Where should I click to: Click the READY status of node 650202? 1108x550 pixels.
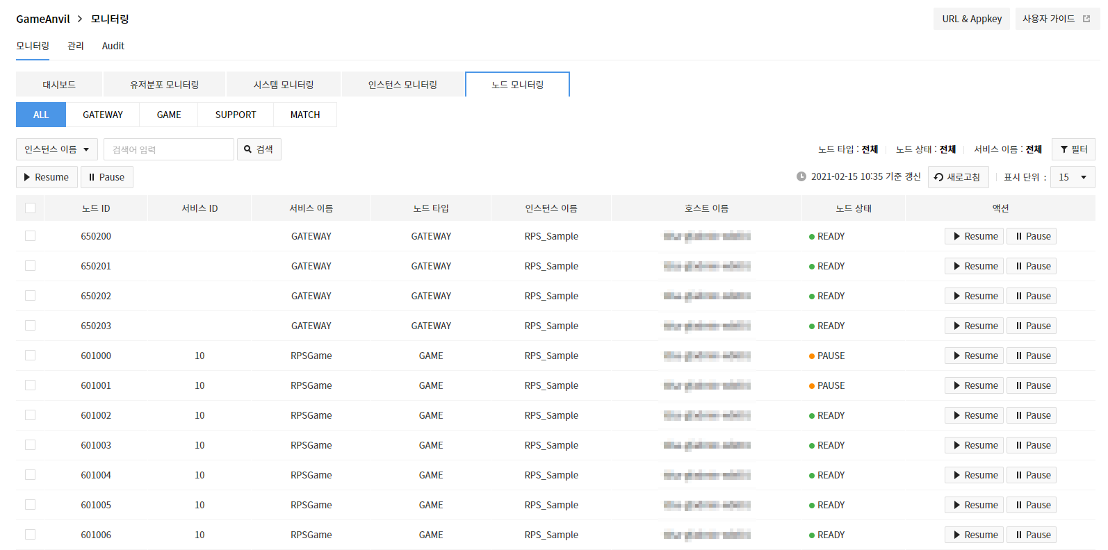(827, 296)
